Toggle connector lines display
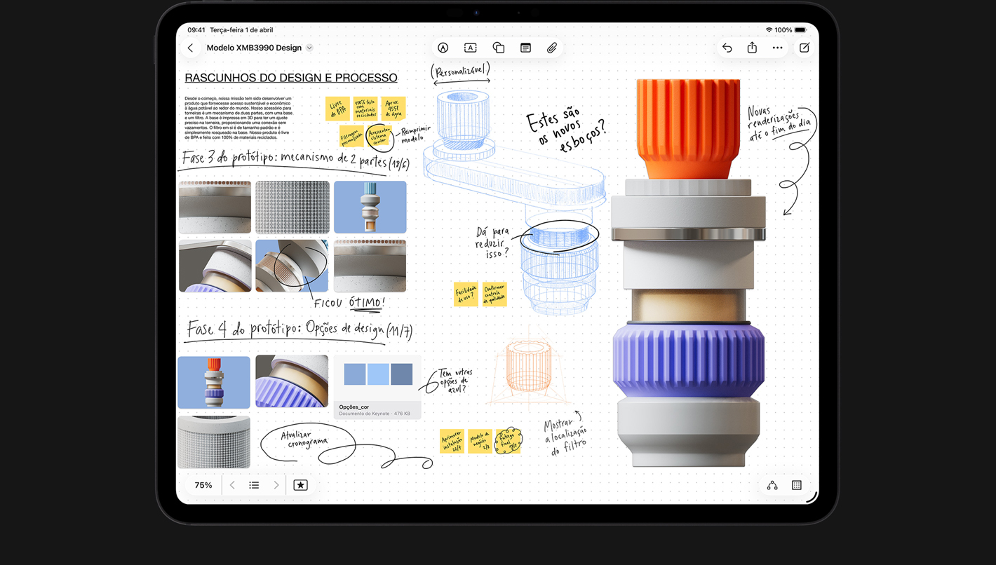The image size is (996, 565). click(772, 485)
